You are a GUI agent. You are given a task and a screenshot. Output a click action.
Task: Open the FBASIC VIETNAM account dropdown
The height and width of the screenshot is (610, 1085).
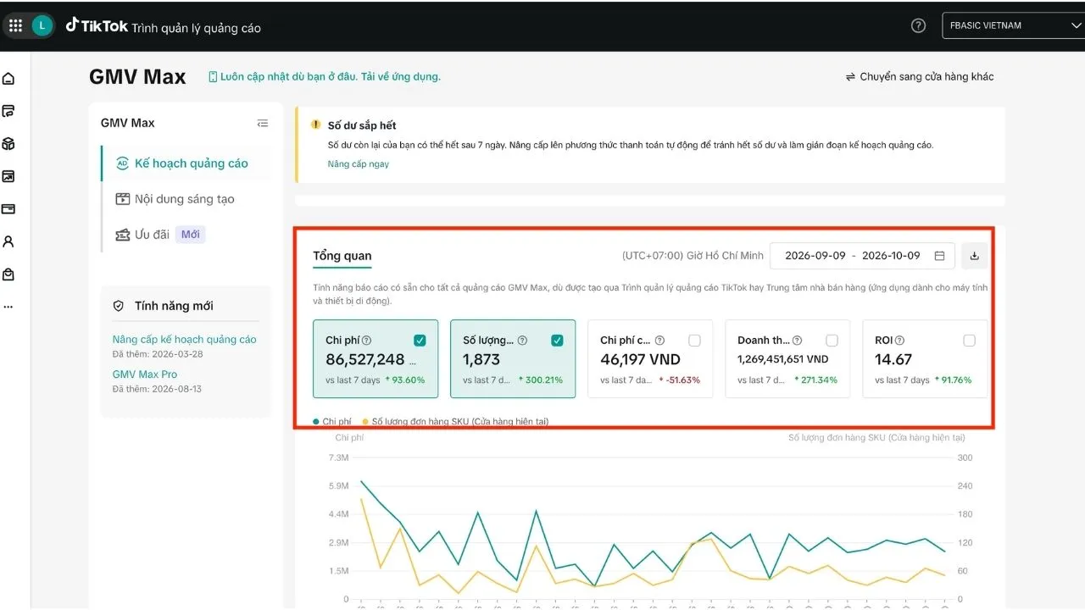pos(1013,25)
